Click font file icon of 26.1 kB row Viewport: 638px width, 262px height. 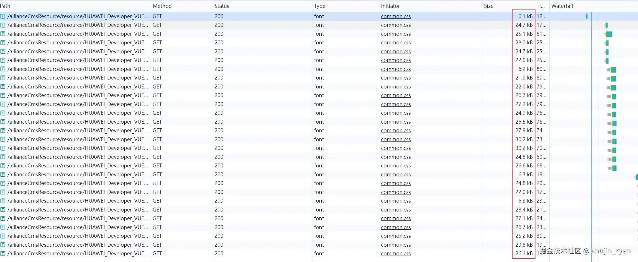(x=3, y=254)
